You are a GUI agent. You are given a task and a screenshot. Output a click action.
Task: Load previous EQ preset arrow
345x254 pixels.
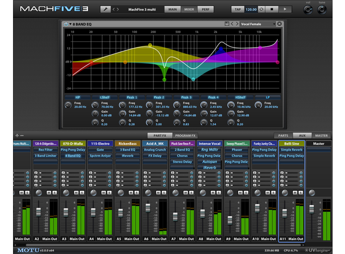[232, 24]
